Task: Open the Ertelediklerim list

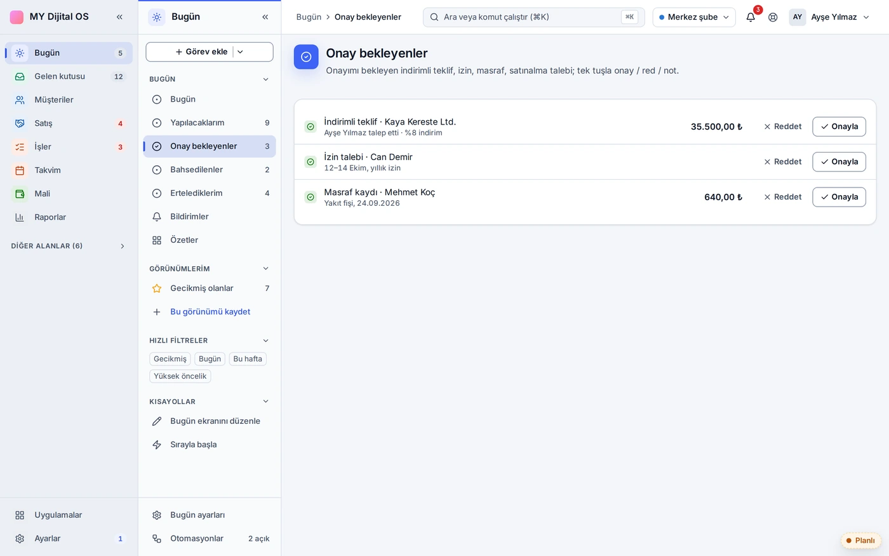Action: click(210, 193)
